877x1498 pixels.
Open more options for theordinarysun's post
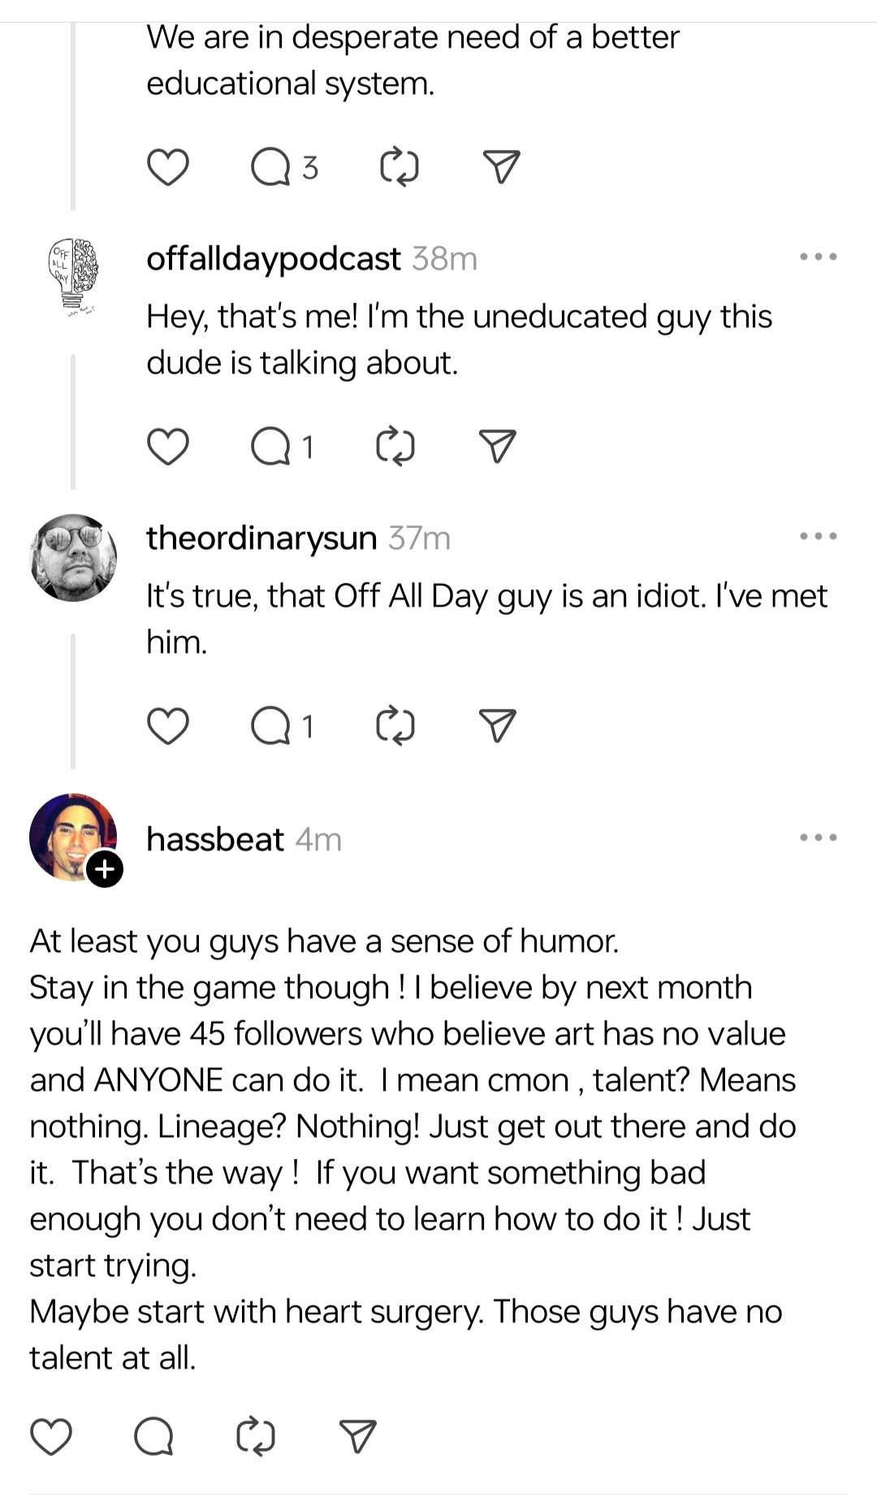tap(818, 537)
